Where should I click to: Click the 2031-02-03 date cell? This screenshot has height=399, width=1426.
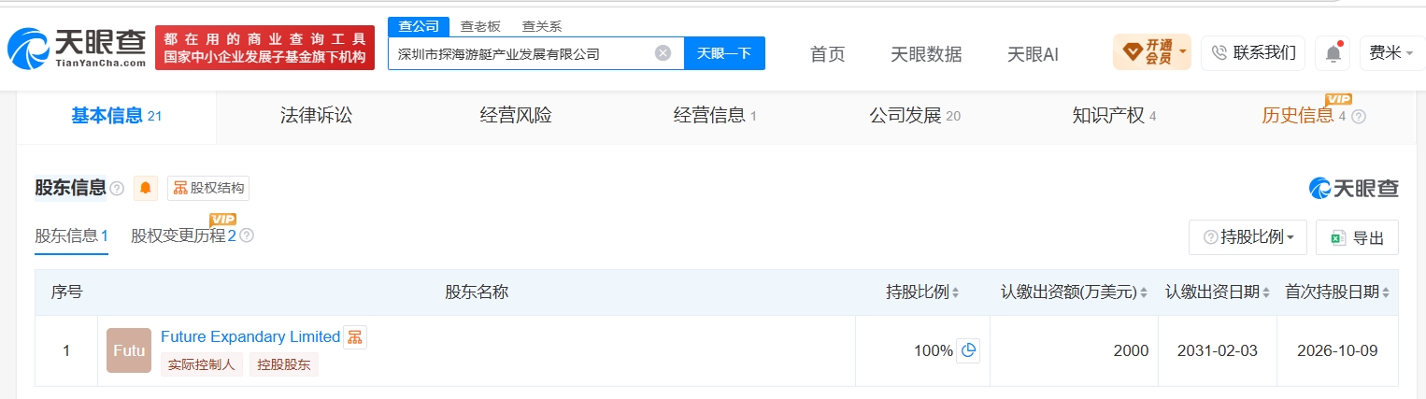(x=1218, y=351)
